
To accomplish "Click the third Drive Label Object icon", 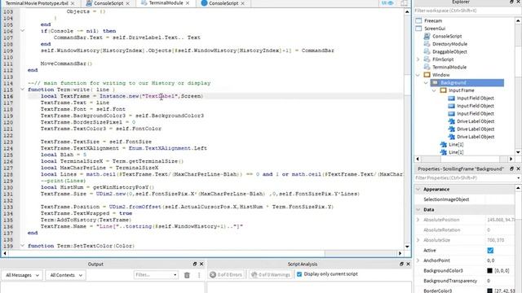I will [x=451, y=137].
